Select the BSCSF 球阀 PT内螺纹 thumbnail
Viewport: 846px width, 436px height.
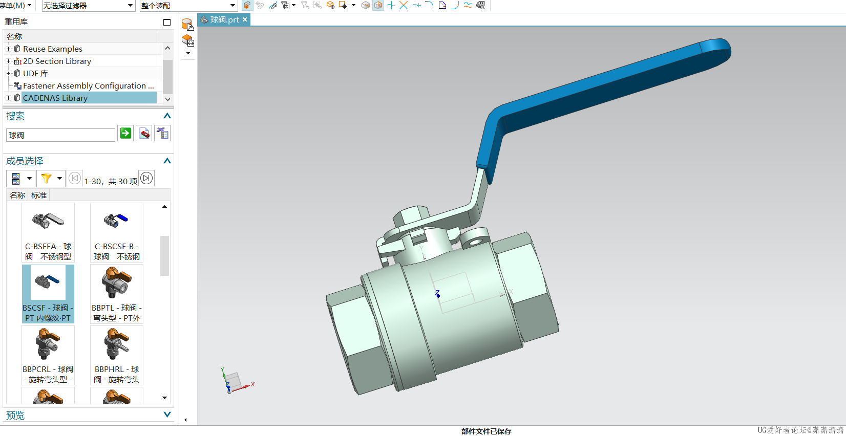point(48,294)
